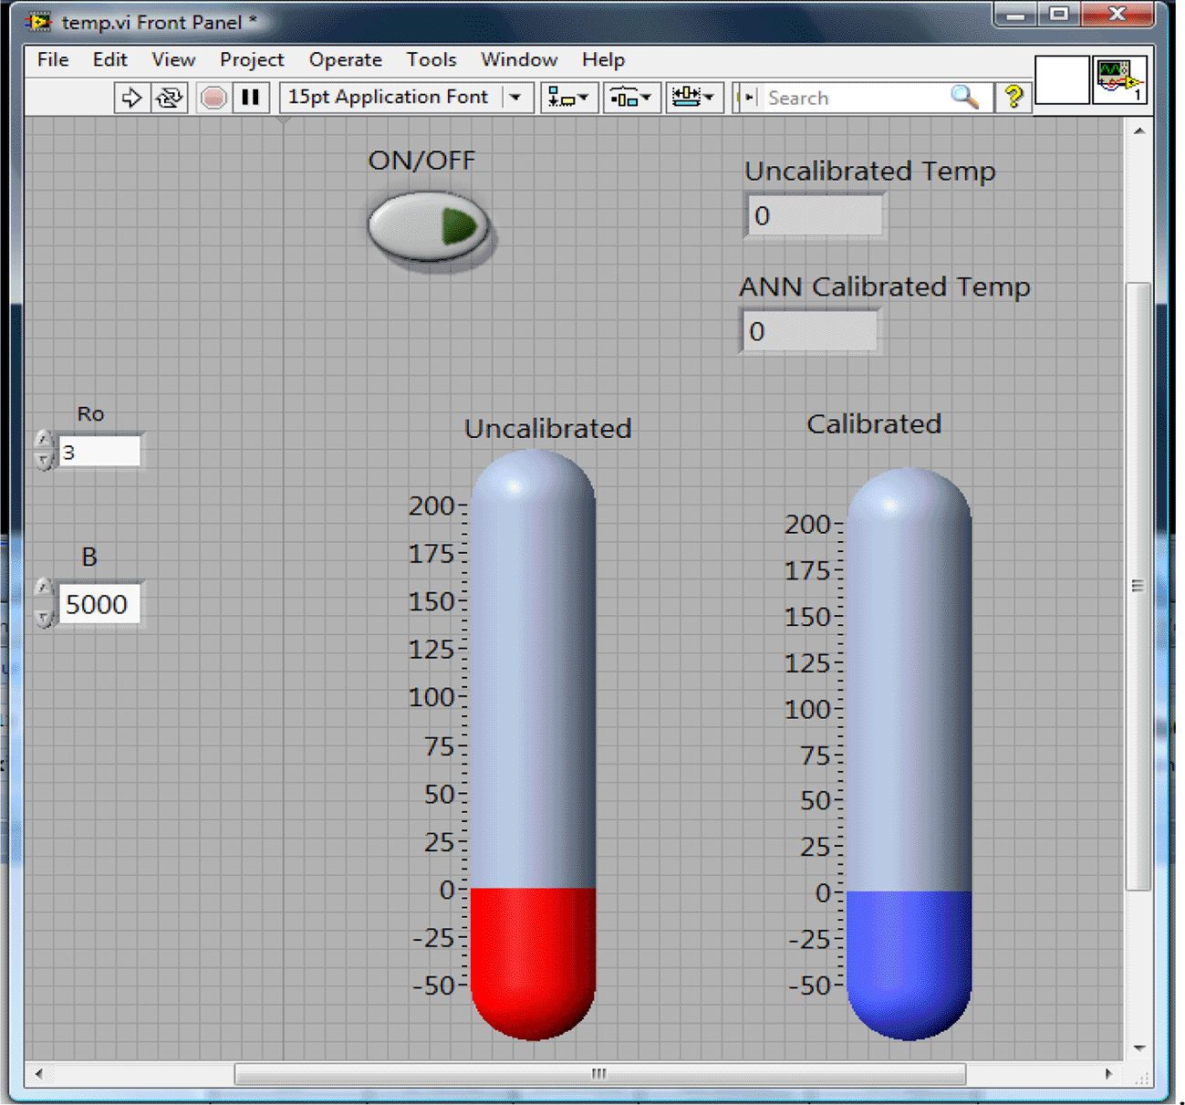Open the Help menu
1185x1105 pixels.
[x=603, y=60]
